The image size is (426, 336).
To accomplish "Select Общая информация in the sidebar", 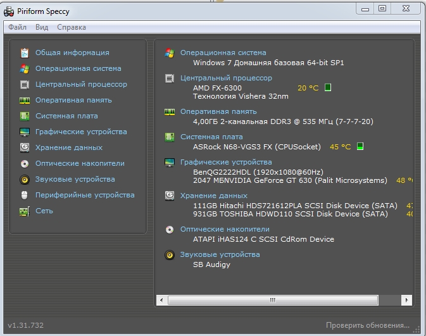I will click(x=72, y=53).
